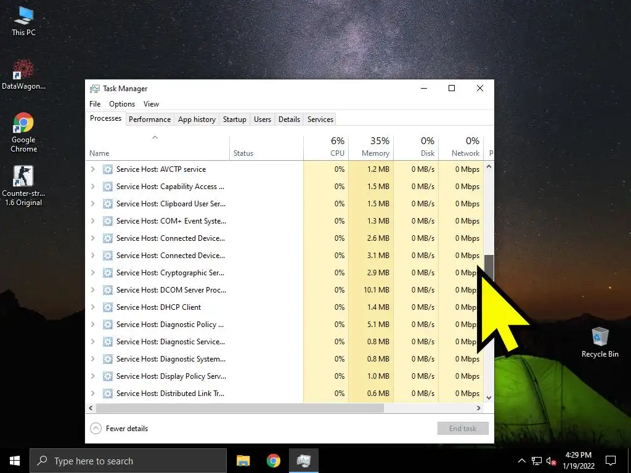
Task: Sort by the Disk column header
Action: click(416, 147)
